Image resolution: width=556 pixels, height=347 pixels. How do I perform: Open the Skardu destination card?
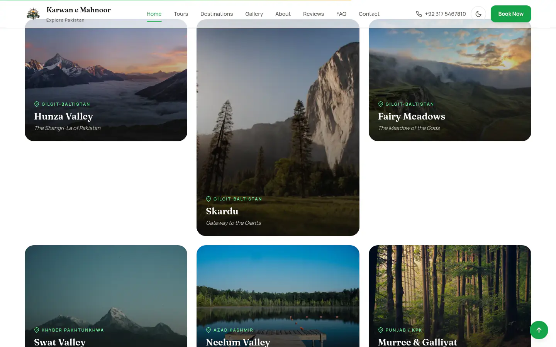(x=278, y=128)
